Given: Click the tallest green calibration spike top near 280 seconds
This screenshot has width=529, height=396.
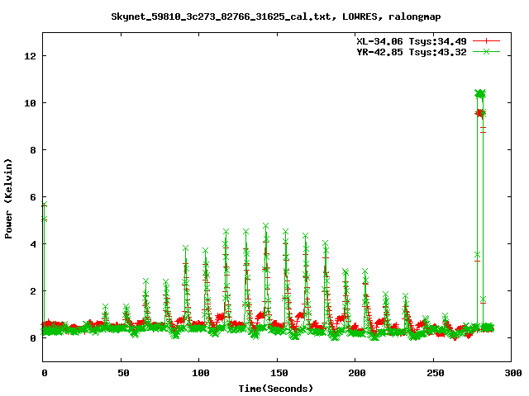Looking at the screenshot, I should 479,93.
